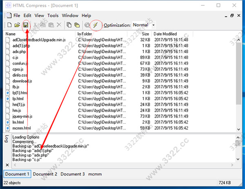This screenshot has height=189, width=245.
Task: Open the Optimization Normal dropdown
Action: (x=154, y=25)
